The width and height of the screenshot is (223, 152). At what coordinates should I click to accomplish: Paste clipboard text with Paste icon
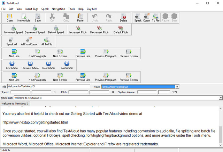coord(80,18)
